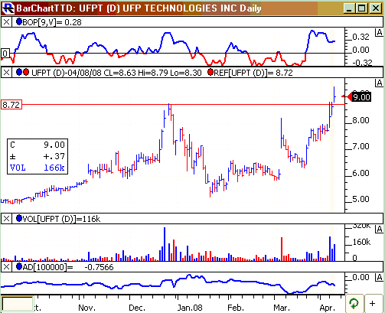Click the zero line label on BOP pane

click(x=5, y=54)
